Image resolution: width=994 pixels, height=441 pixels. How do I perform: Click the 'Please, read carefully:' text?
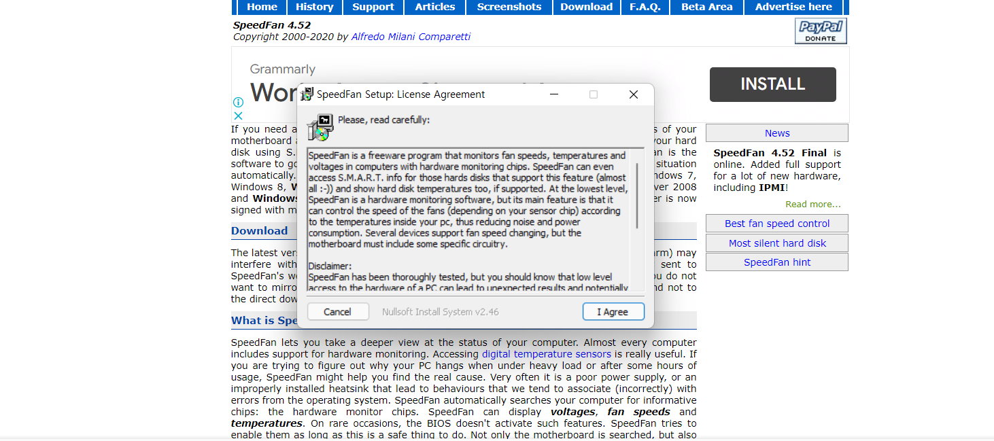click(x=383, y=120)
